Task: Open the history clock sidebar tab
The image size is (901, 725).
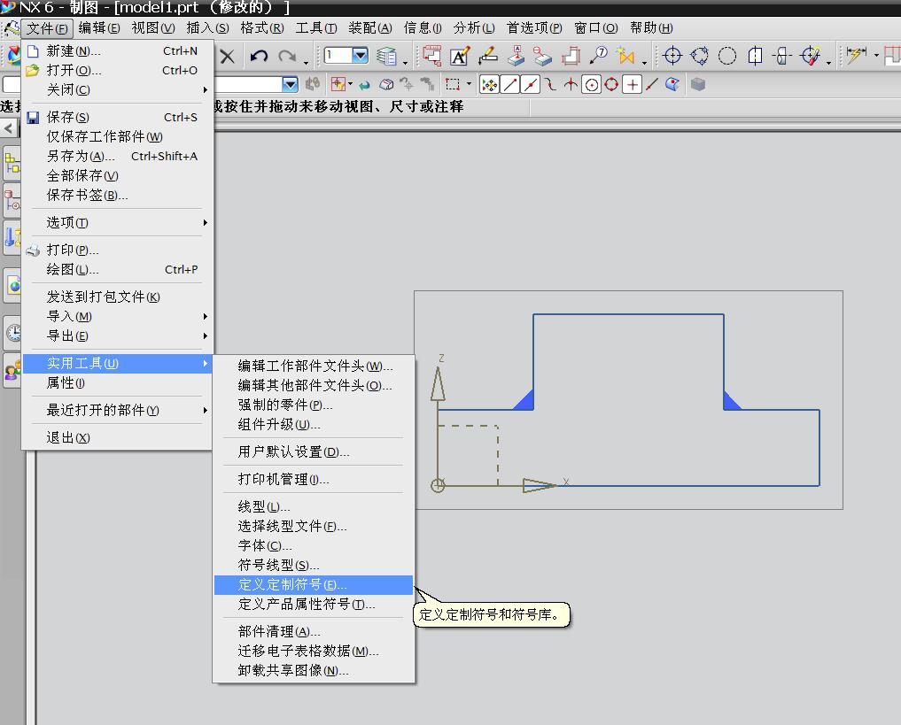Action: point(12,333)
